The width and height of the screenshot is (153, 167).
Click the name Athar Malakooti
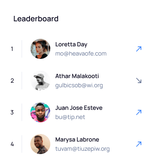77,76
